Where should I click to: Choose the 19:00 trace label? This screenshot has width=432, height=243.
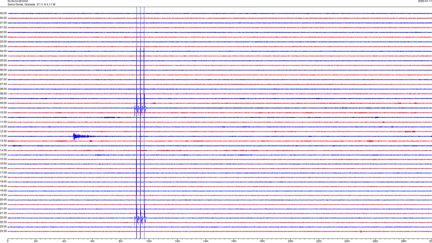click(3, 191)
